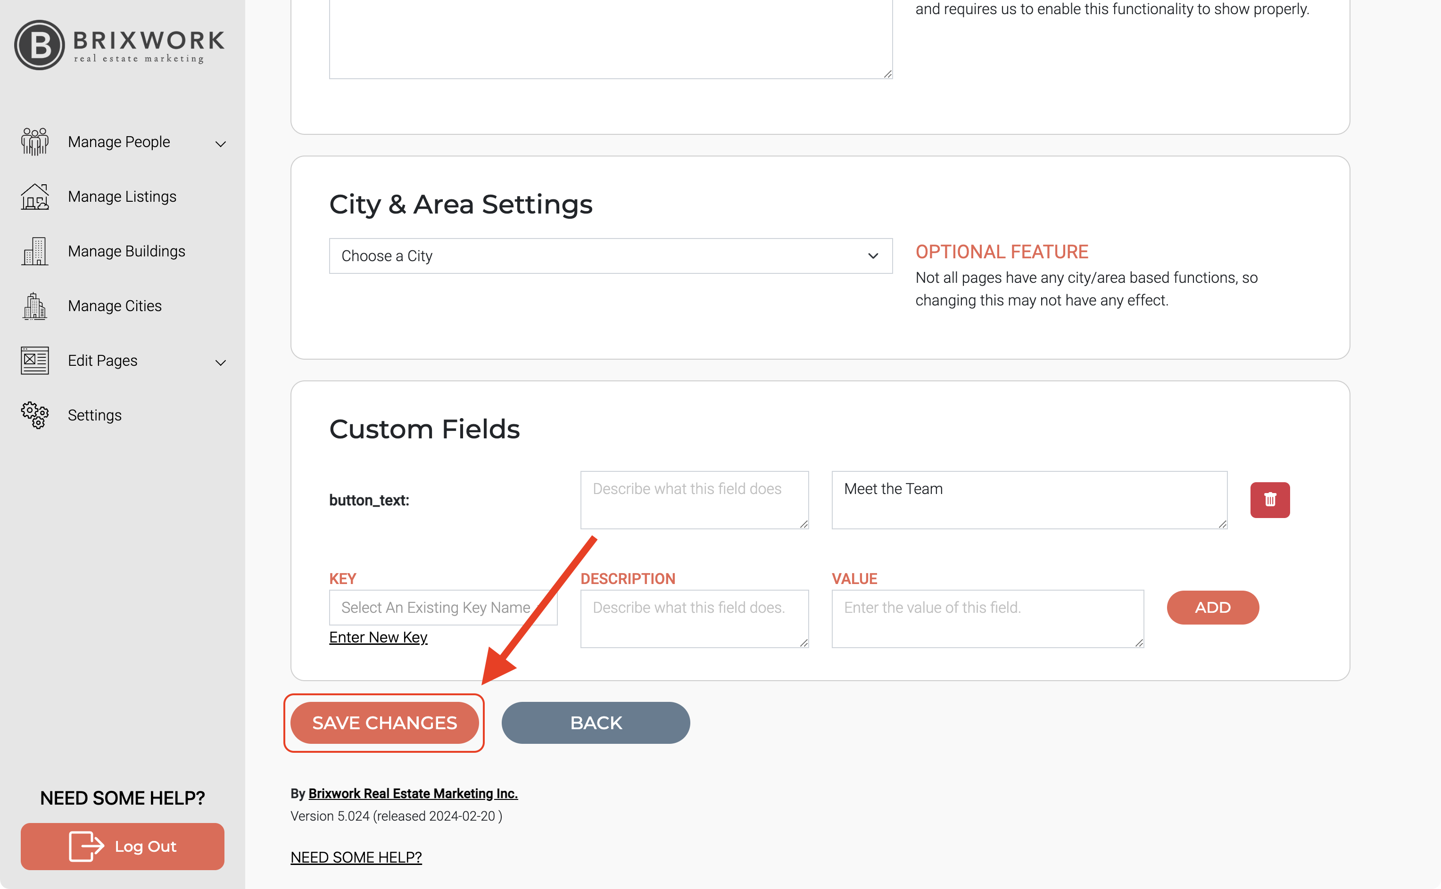Screen dimensions: 1441x889
Task: Click the Manage People group icon
Action: click(35, 142)
